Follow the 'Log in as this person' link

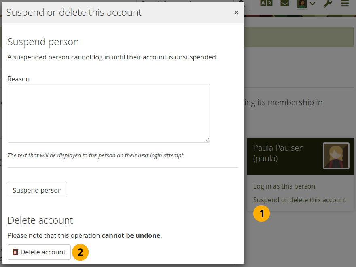284,186
